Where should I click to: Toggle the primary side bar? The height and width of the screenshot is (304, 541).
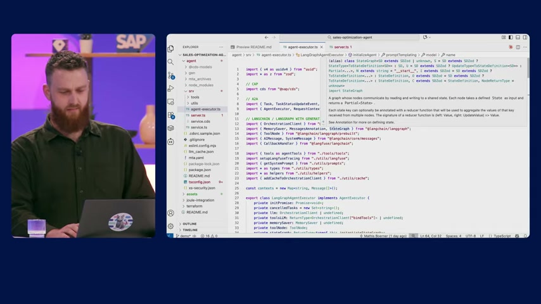point(511,37)
